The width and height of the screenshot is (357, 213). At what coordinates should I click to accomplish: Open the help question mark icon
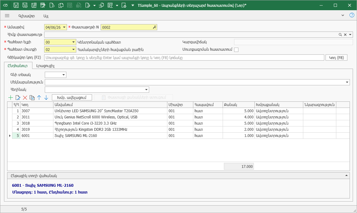[352, 15]
